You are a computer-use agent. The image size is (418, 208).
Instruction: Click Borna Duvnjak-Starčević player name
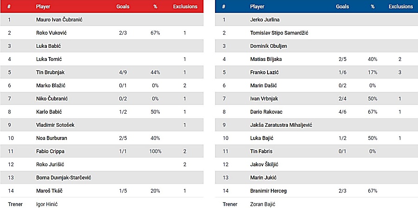pyautogui.click(x=64, y=178)
